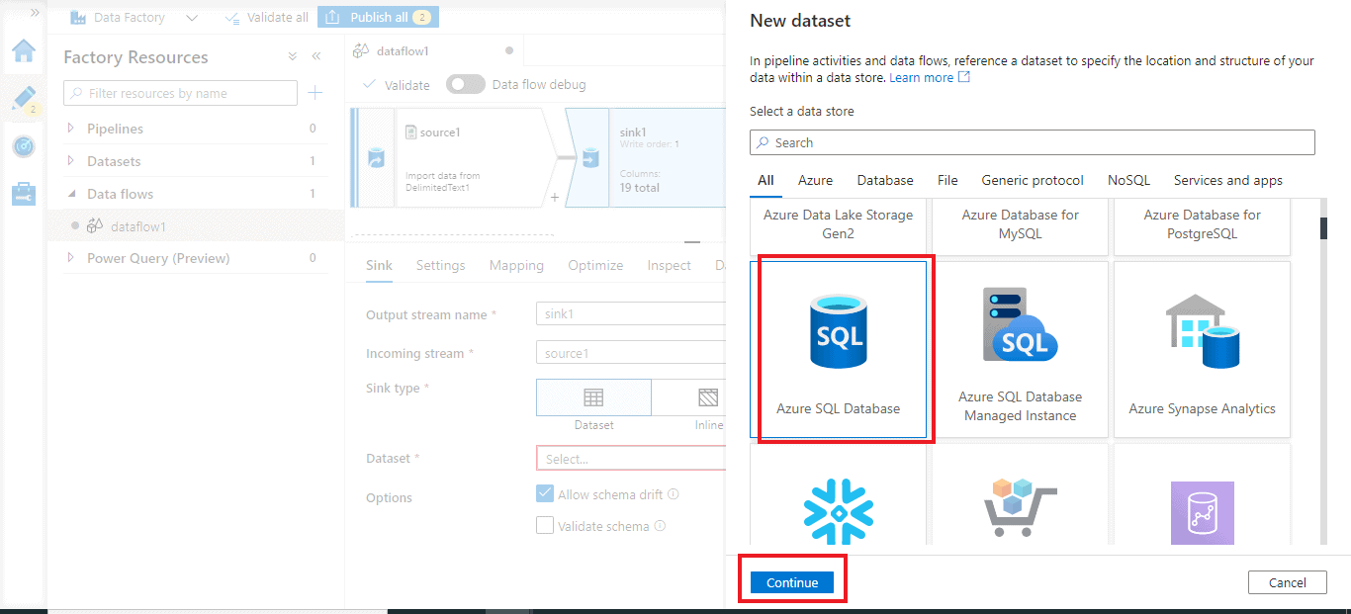This screenshot has width=1351, height=614.
Task: Filter data stores by Database tab
Action: (885, 180)
